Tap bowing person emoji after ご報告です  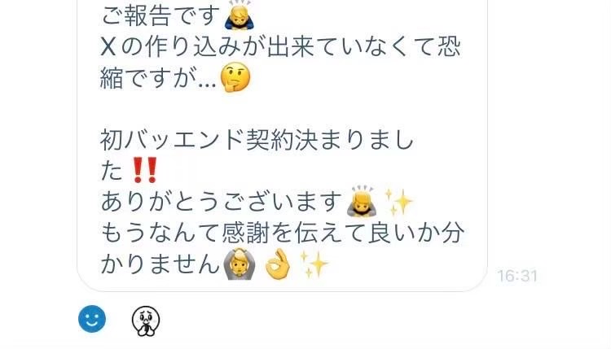click(x=240, y=15)
